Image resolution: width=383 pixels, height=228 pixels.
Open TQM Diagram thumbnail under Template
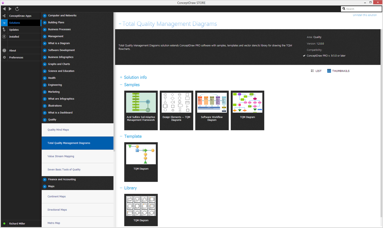[141, 162]
